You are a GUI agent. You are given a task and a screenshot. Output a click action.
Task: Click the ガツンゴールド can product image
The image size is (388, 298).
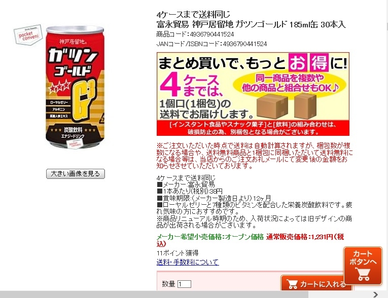click(75, 87)
